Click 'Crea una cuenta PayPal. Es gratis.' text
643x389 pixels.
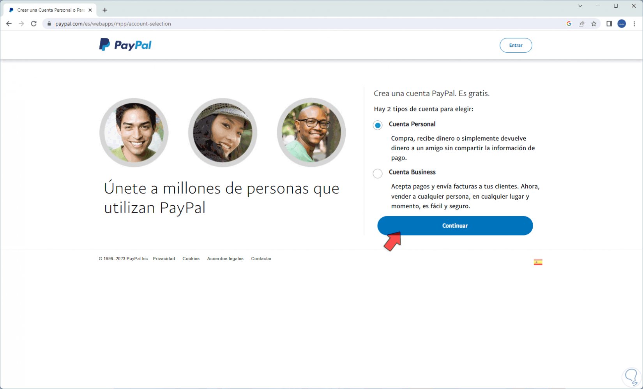(431, 93)
